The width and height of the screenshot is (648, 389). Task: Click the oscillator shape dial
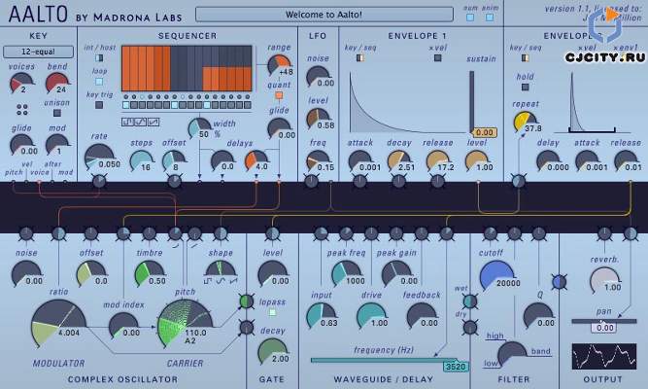click(x=221, y=268)
